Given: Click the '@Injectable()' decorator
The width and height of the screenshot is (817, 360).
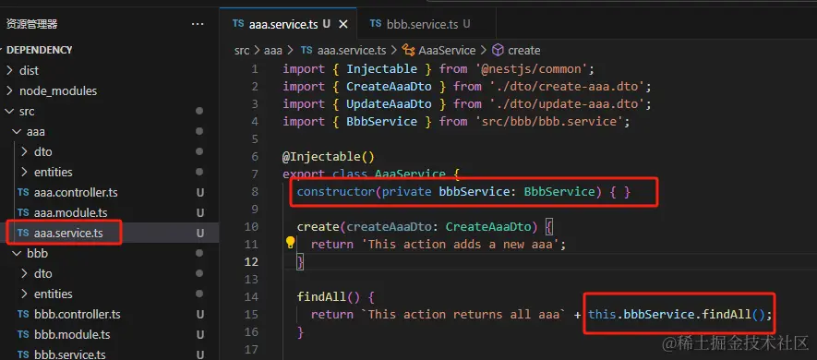Looking at the screenshot, I should 329,156.
